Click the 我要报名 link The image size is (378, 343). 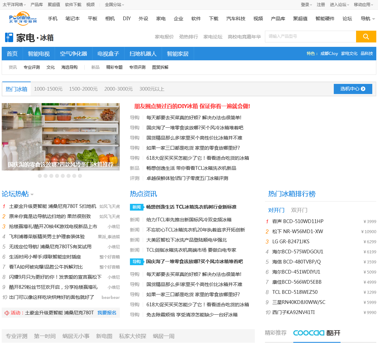click(x=107, y=313)
